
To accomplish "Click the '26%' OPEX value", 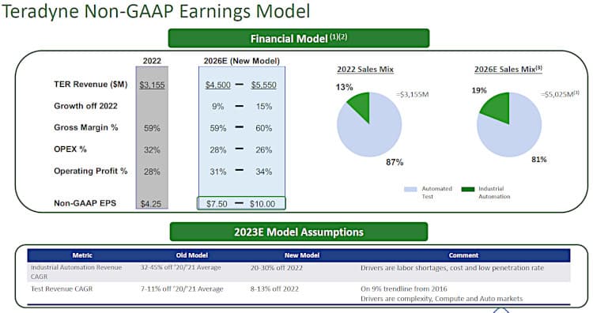I will [263, 150].
